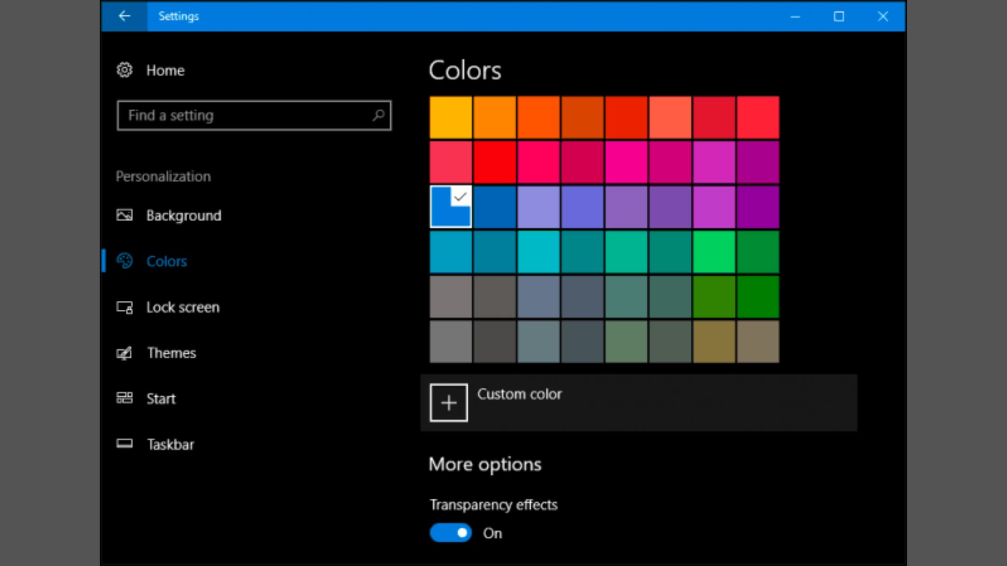The width and height of the screenshot is (1007, 566).
Task: Turn off Transparency effects
Action: (x=450, y=532)
